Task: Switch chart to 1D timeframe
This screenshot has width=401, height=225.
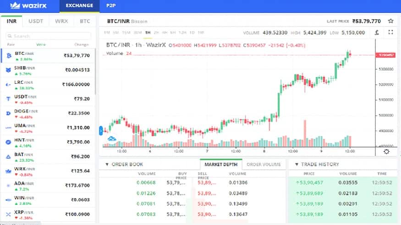Action: point(192,32)
